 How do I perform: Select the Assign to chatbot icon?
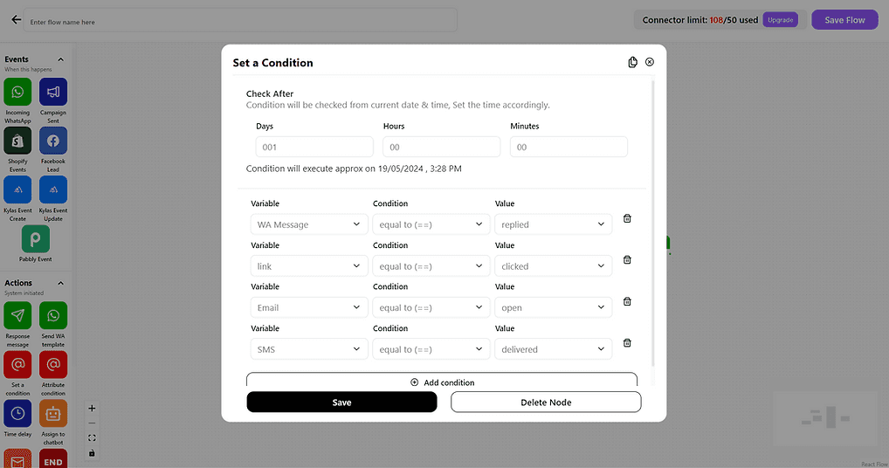click(x=53, y=414)
